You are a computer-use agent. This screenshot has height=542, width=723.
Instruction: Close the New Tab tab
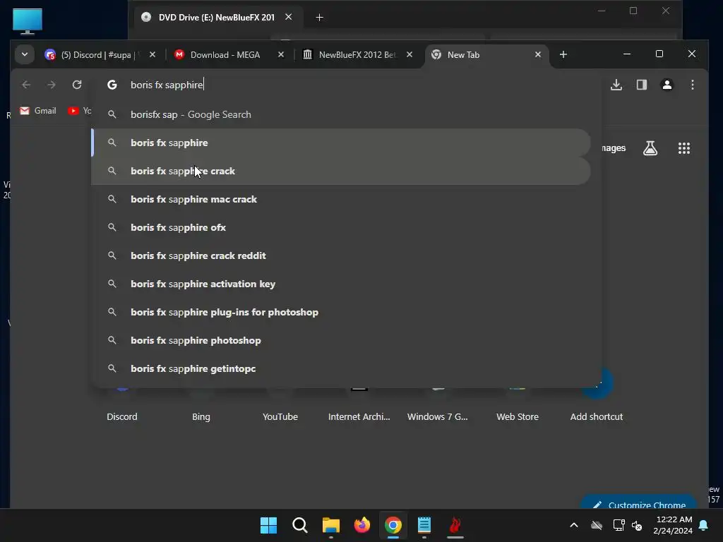[x=537, y=54]
